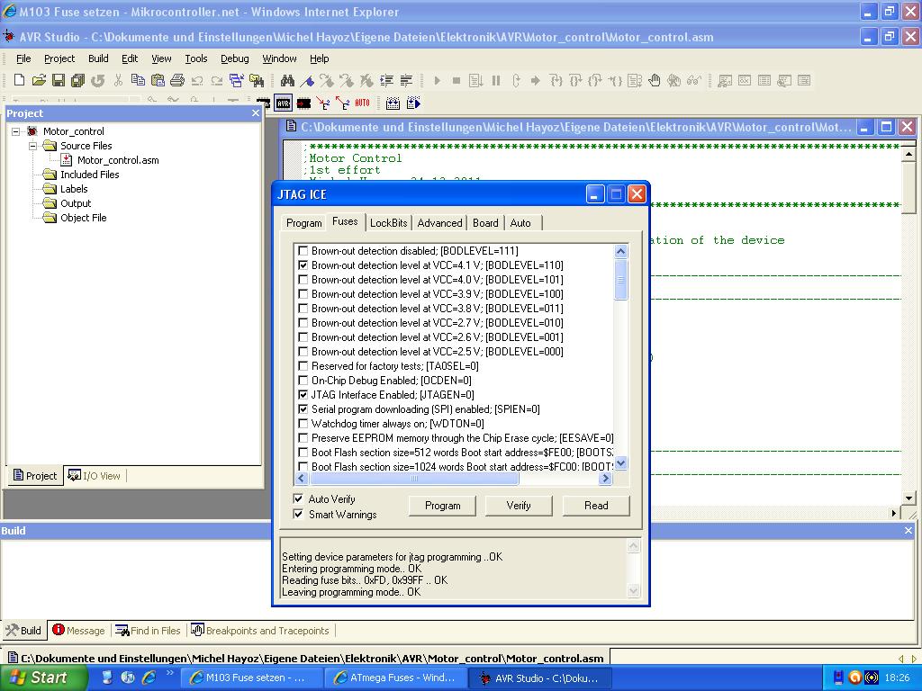
Task: Enable On-Chip Debug OCDEN=0 fuse
Action: click(x=303, y=381)
